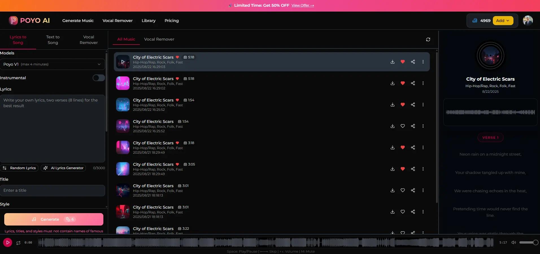This screenshot has height=254, width=540.
Task: Refresh the music library list
Action: [x=428, y=39]
